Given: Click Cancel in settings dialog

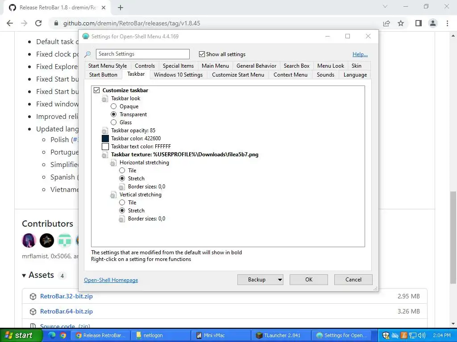Looking at the screenshot, I should coord(353,280).
